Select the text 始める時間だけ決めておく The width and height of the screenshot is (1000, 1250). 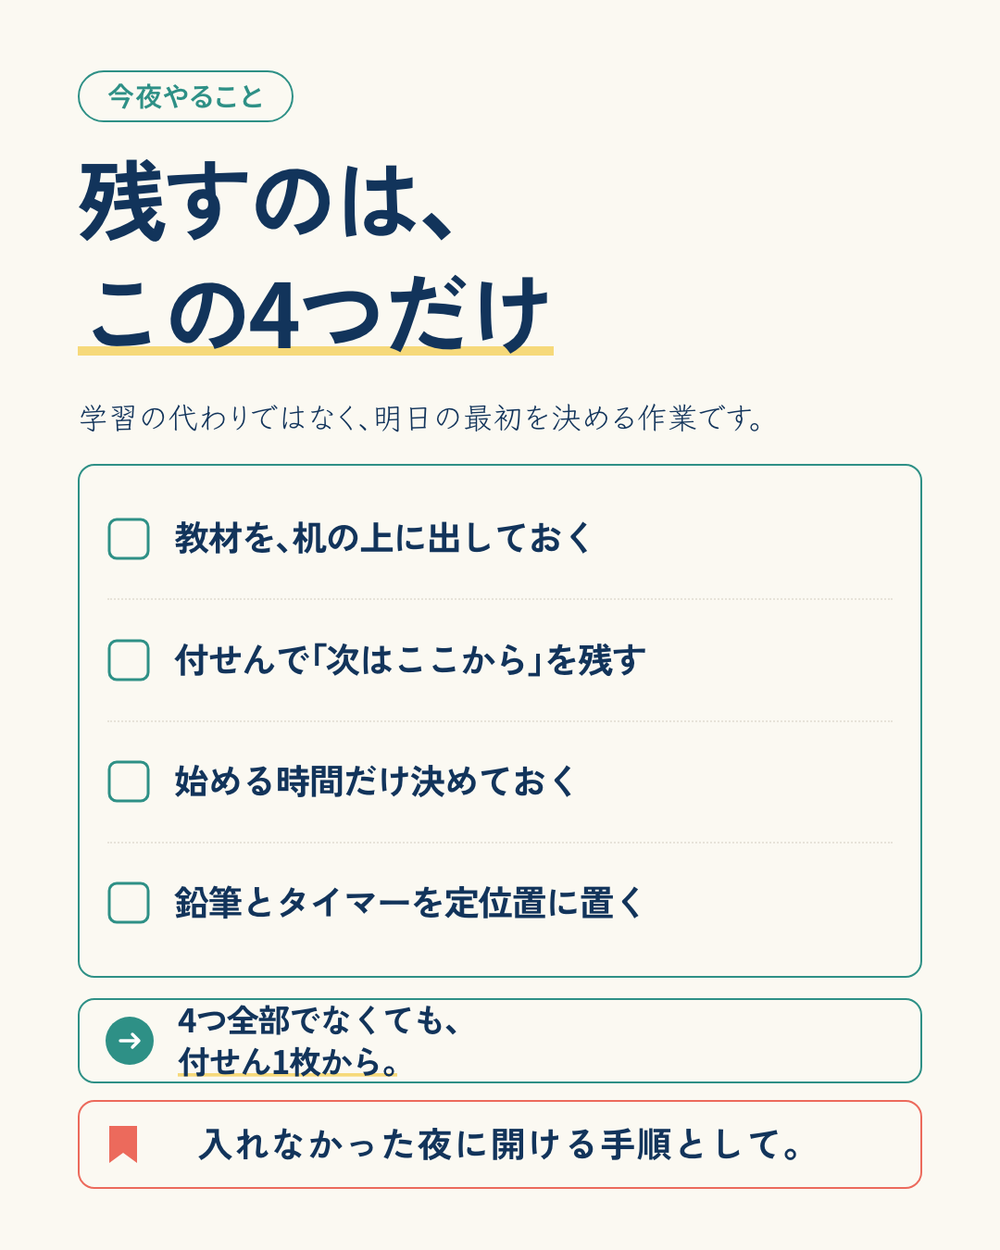click(376, 781)
